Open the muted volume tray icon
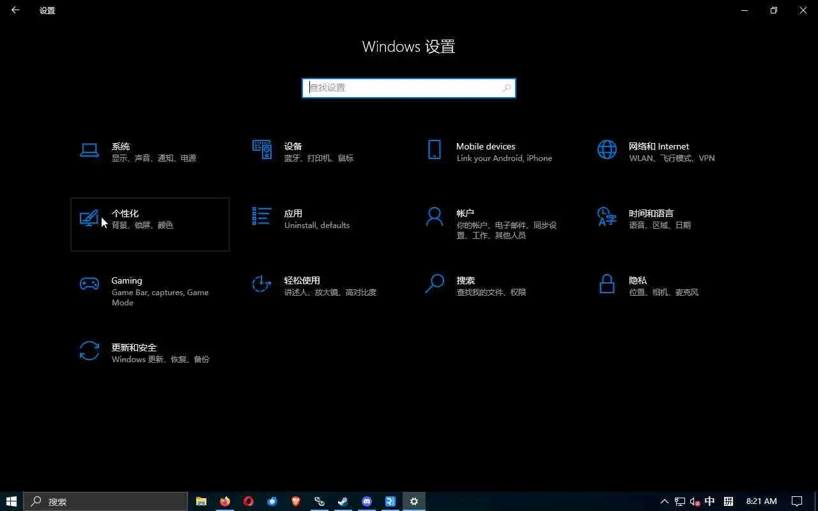Screen dimensions: 818x511 click(695, 501)
